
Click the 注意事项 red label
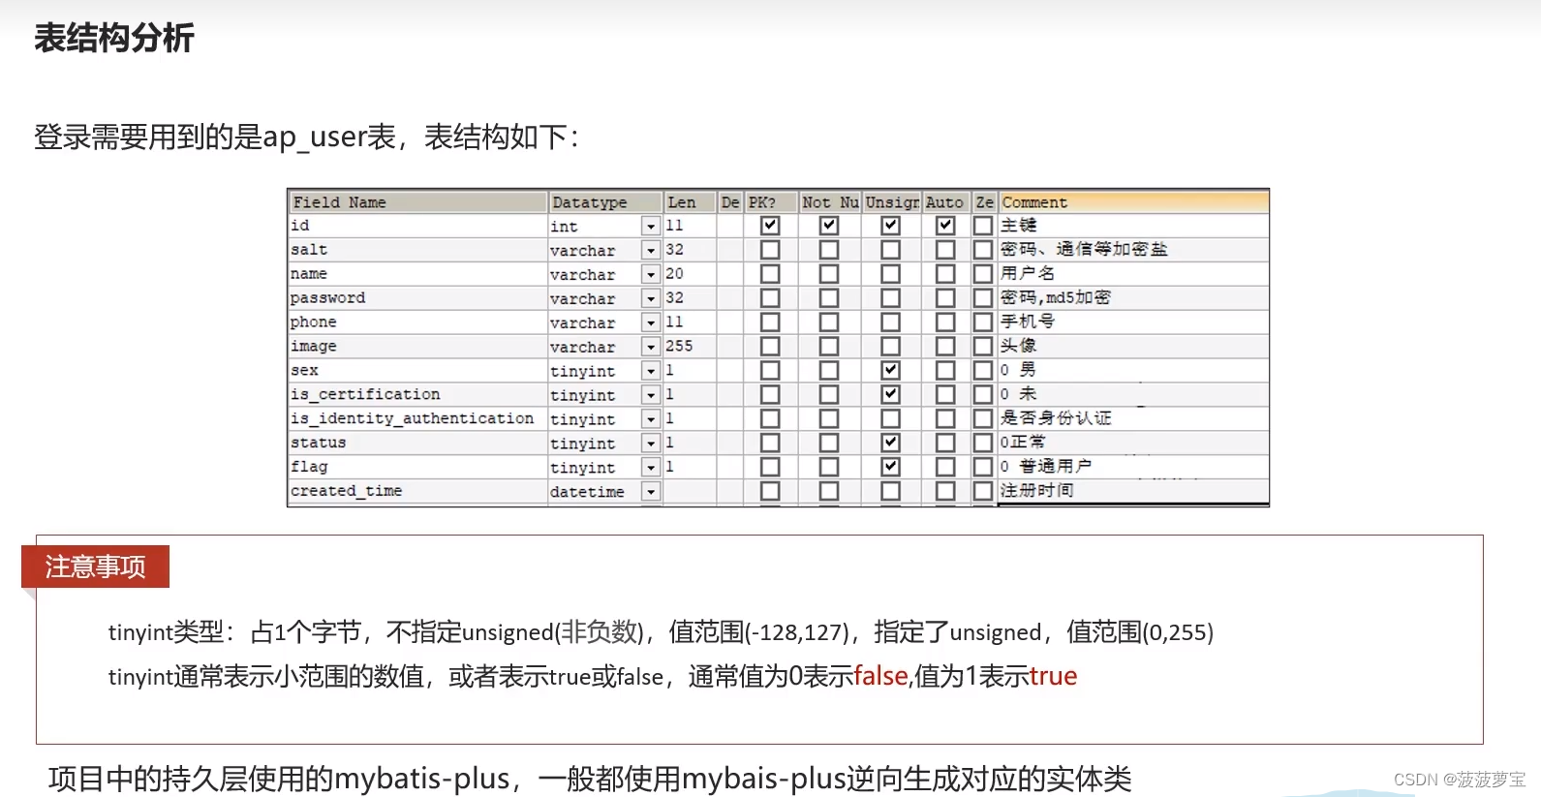tap(95, 567)
